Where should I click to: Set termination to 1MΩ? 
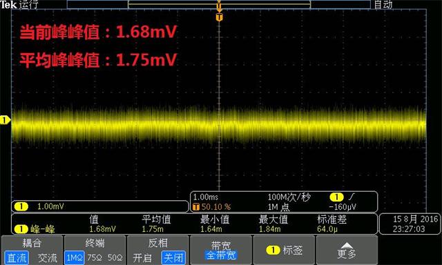pyautogui.click(x=75, y=257)
